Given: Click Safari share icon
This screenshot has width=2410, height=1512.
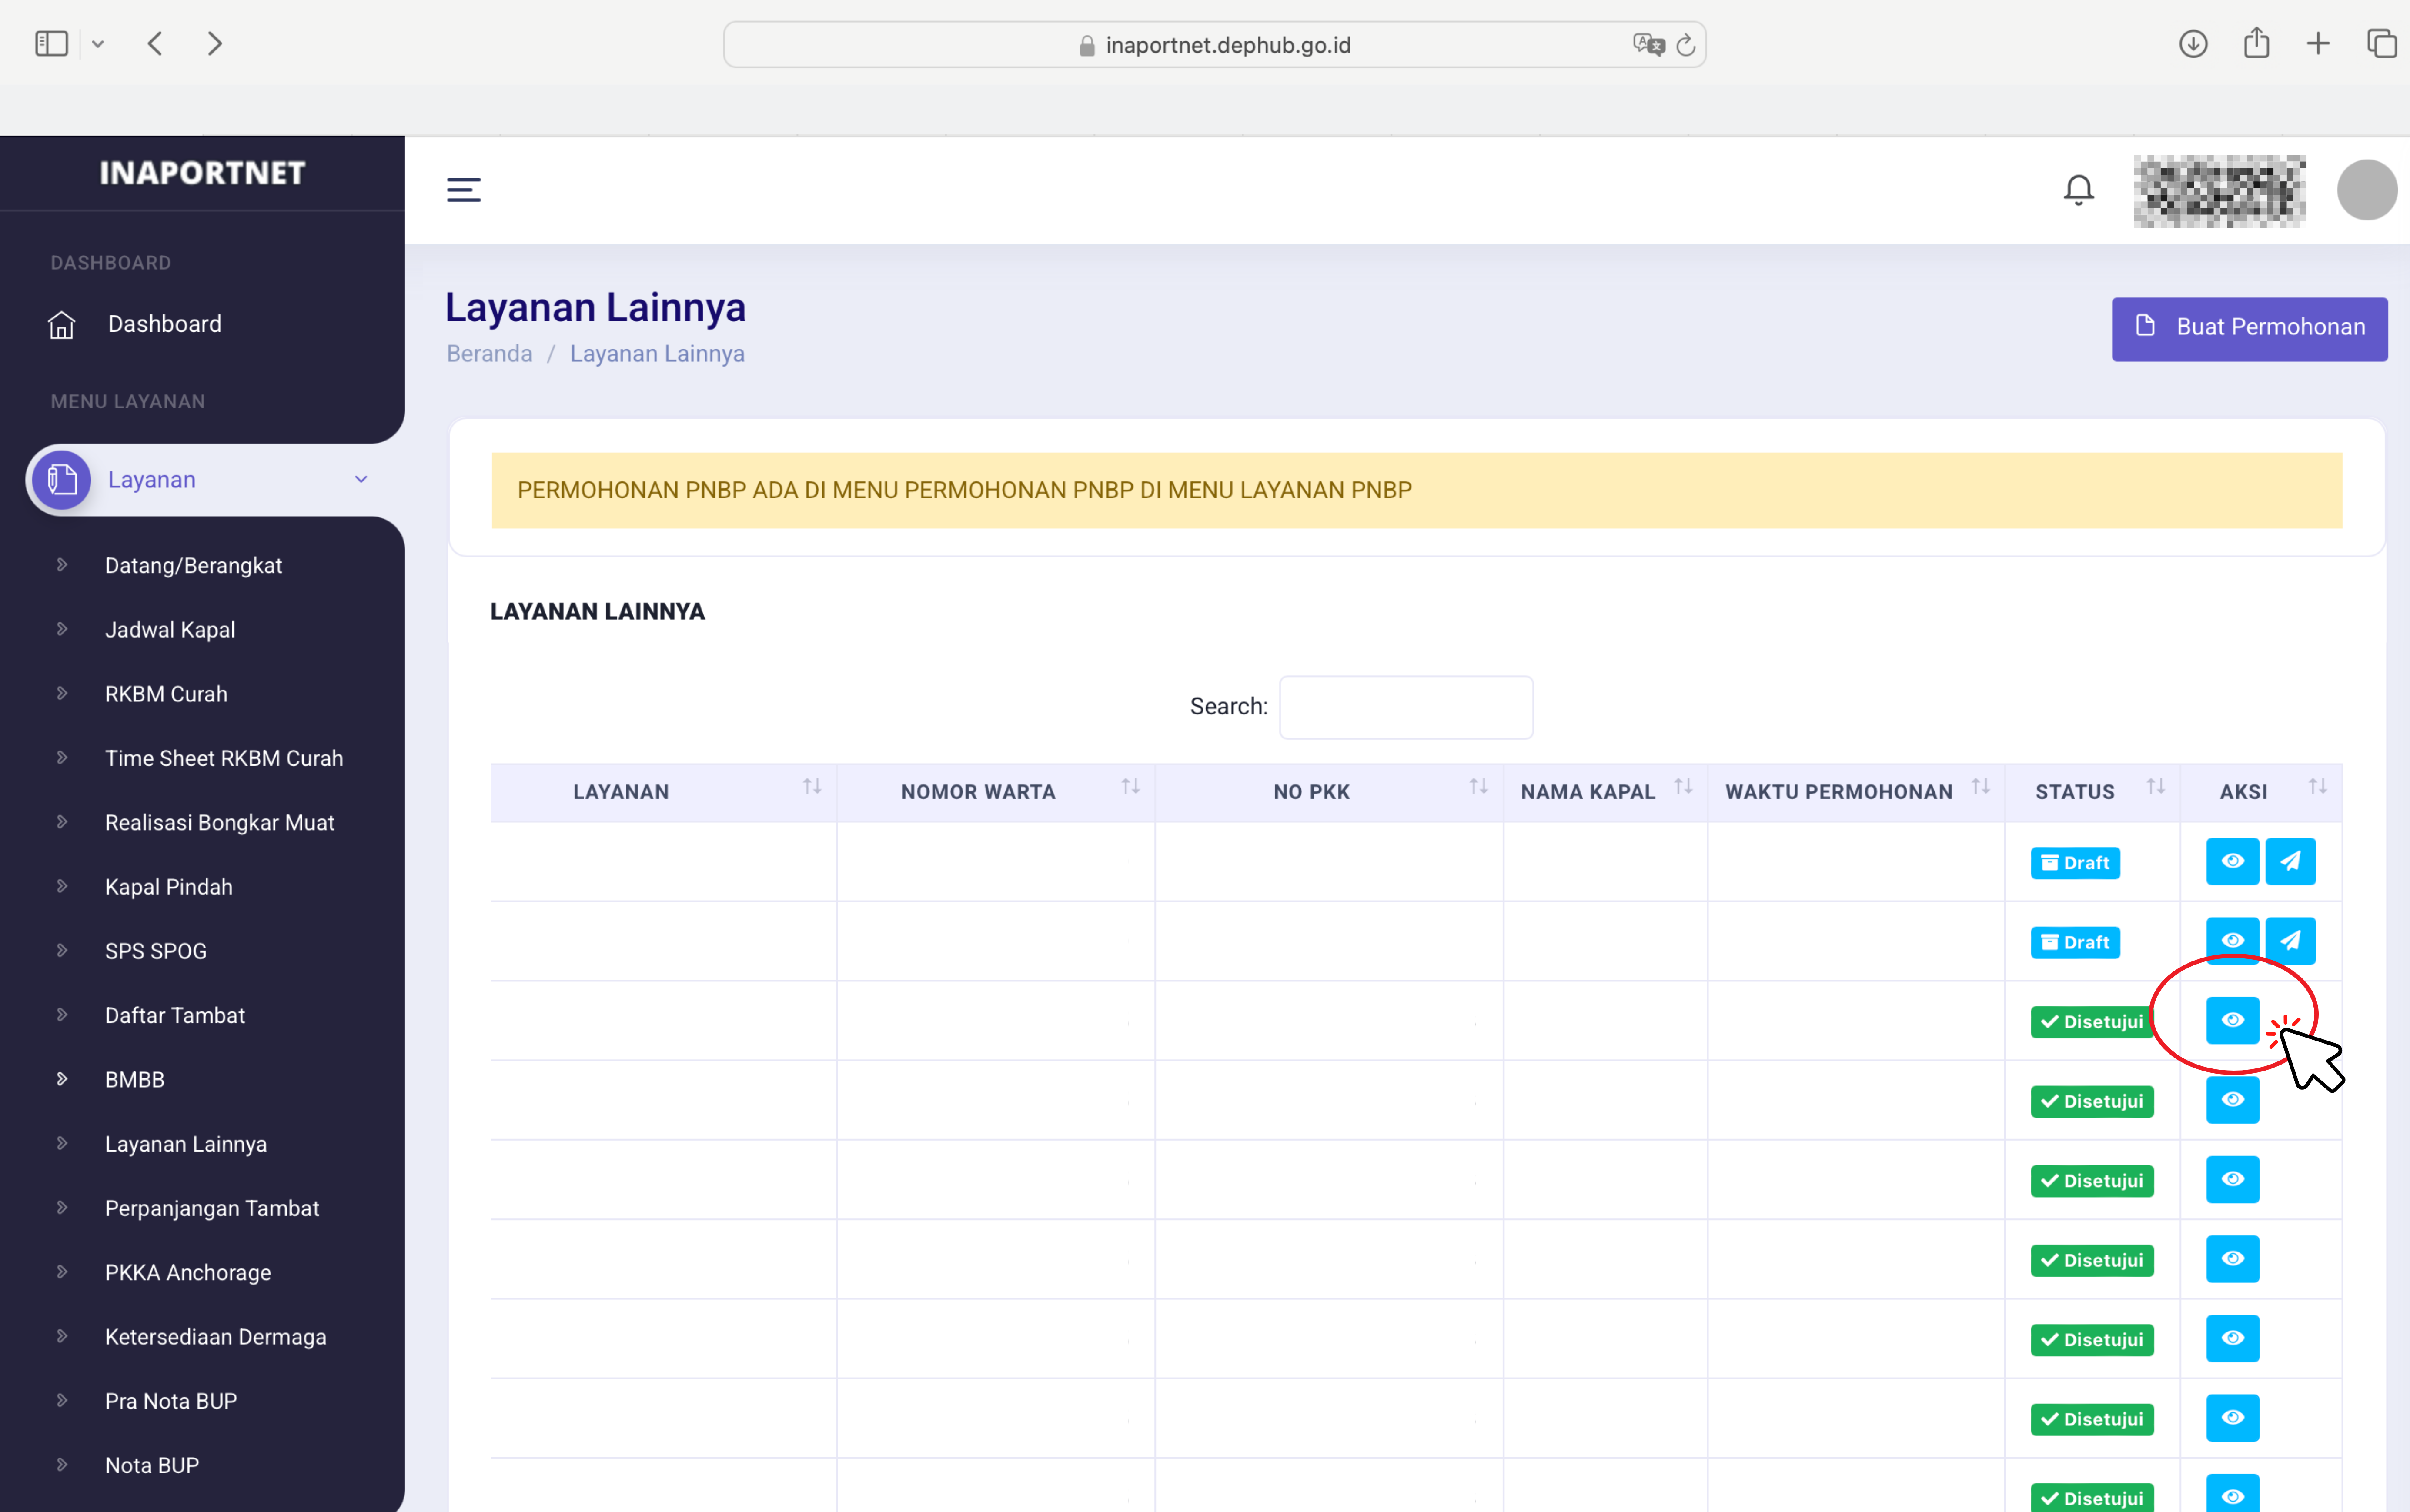Looking at the screenshot, I should point(2256,44).
